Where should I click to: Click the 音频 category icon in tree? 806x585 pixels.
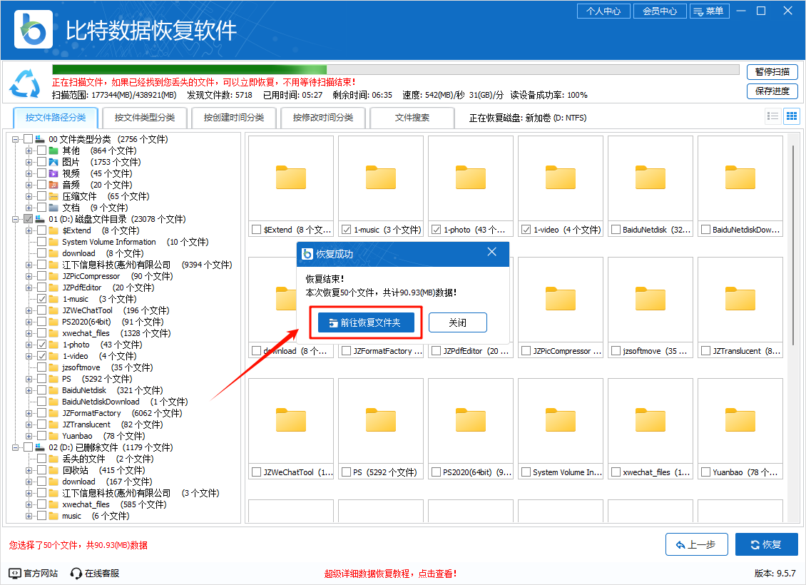tap(53, 185)
